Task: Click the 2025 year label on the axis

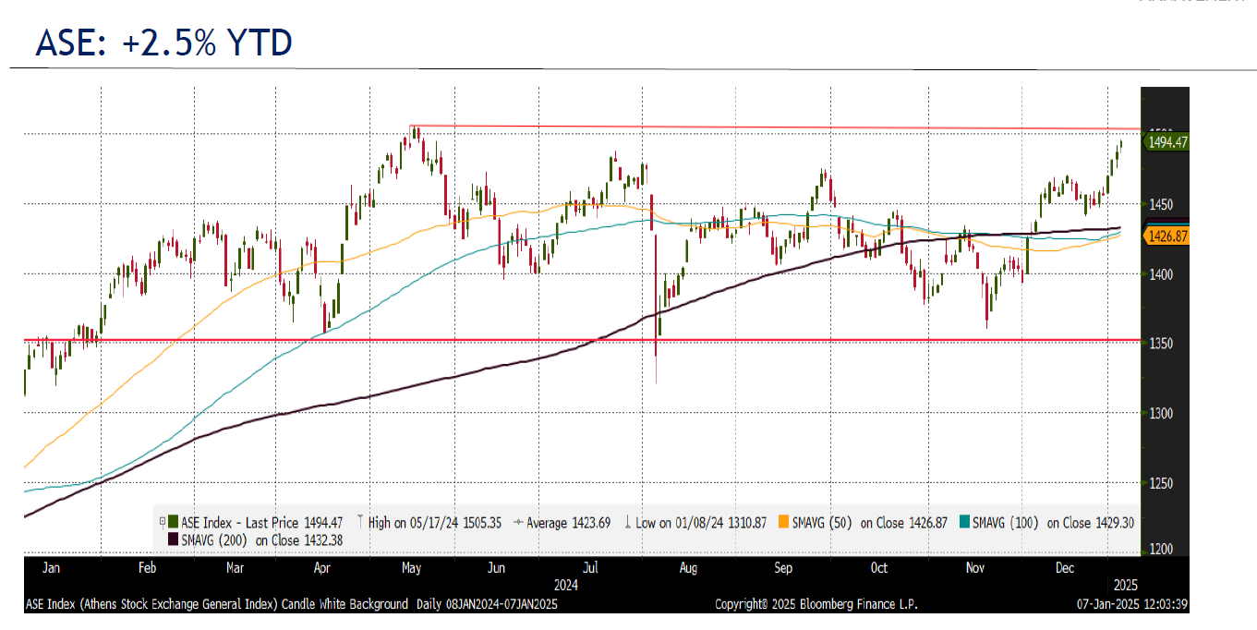Action: [x=1124, y=585]
